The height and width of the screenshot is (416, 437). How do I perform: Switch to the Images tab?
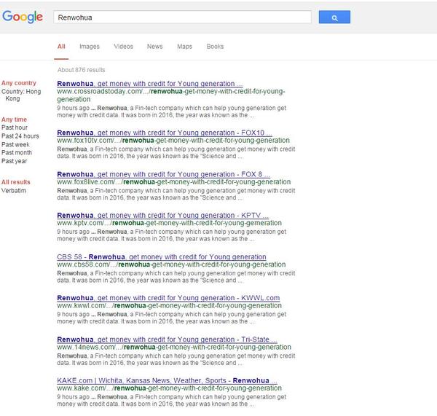coord(90,47)
